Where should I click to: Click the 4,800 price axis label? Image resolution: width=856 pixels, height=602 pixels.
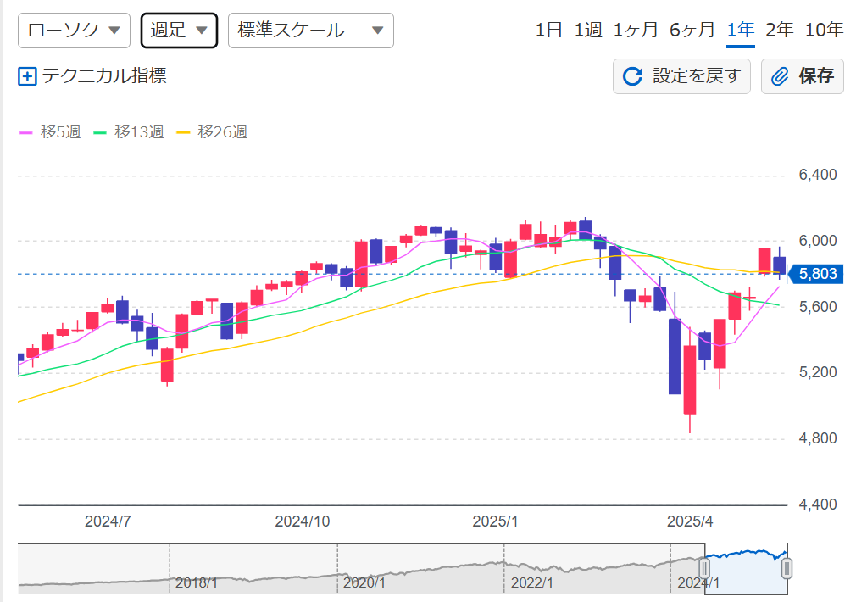[x=817, y=438]
